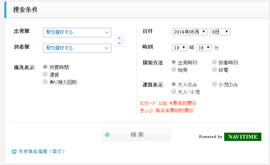The image size is (270, 165).
Task: Click the NAVITIME logo
Action: point(243,137)
